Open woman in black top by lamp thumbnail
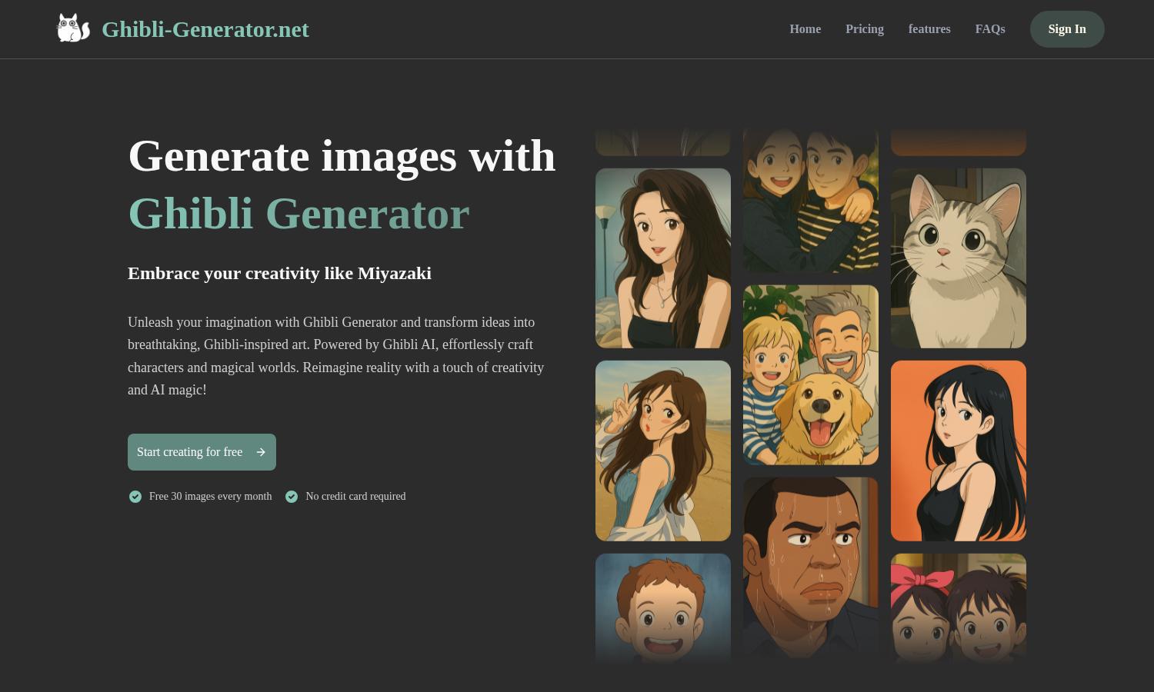 [663, 258]
